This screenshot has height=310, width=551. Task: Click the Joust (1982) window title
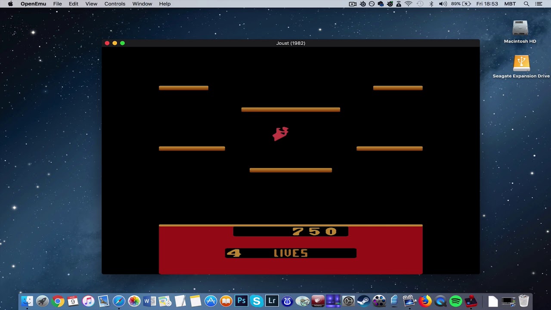291,43
